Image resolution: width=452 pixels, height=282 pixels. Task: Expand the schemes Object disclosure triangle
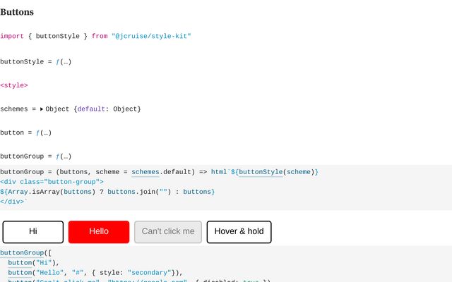42,109
